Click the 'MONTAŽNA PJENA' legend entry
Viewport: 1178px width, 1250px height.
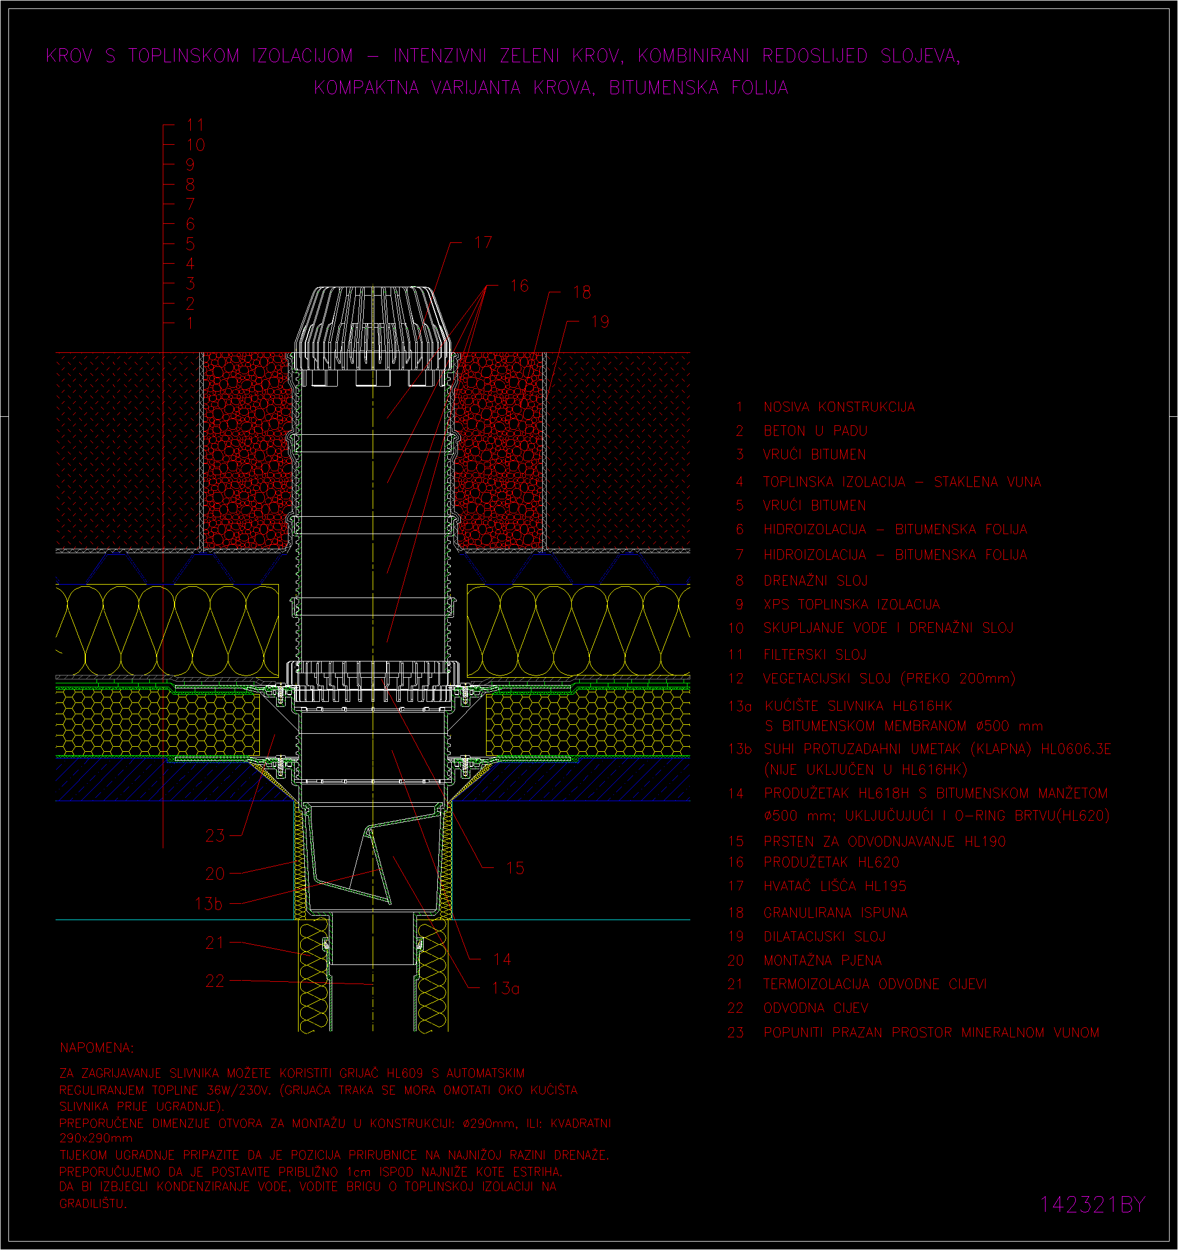point(823,960)
